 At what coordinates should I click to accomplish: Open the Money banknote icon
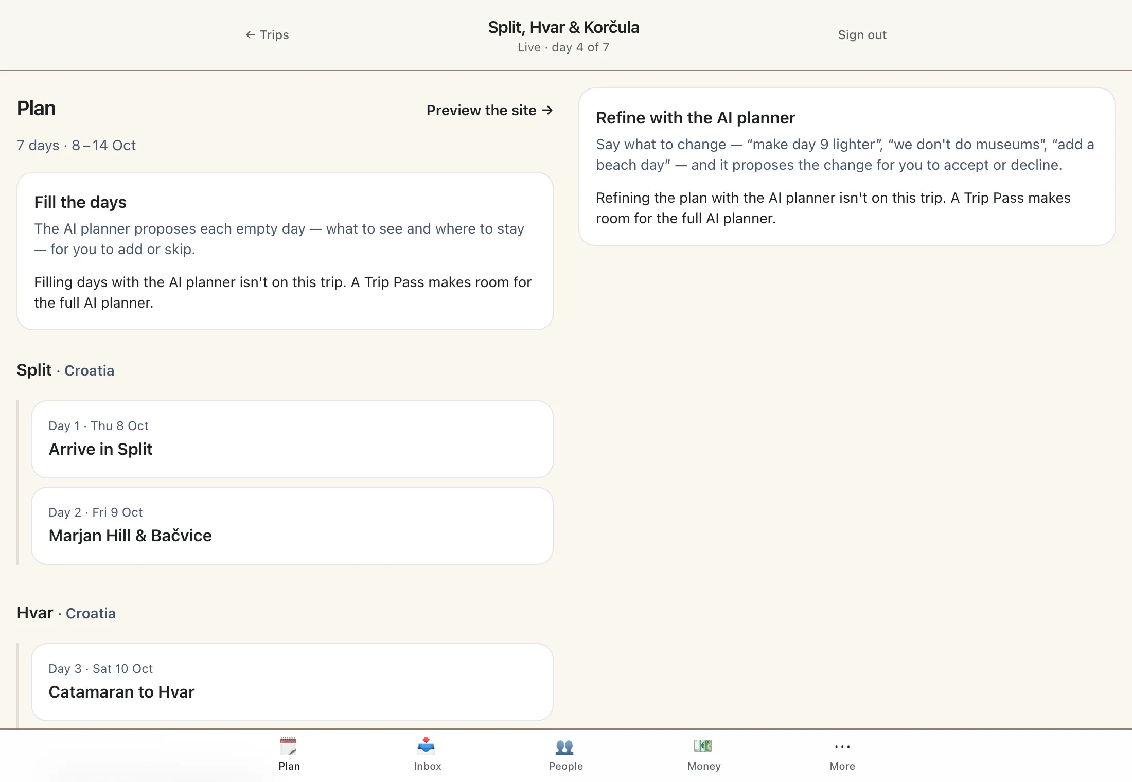[x=703, y=745]
